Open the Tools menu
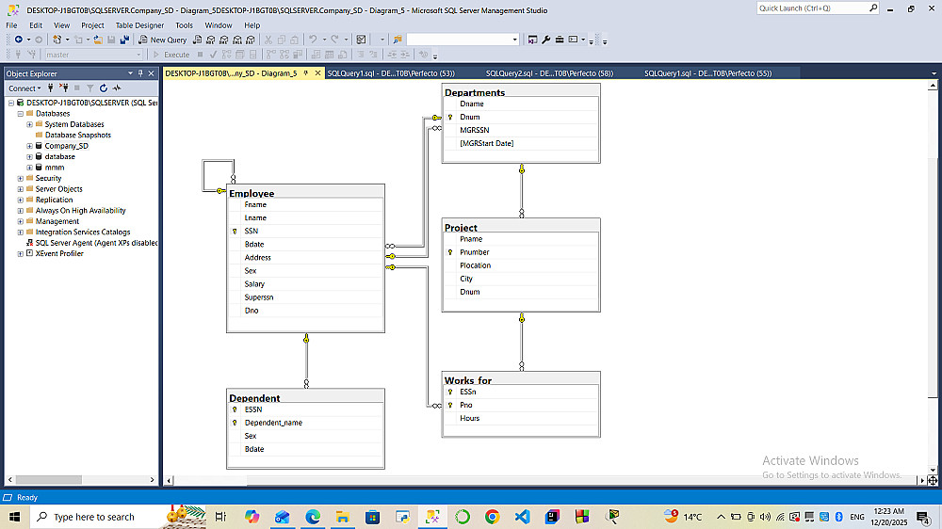 [x=184, y=25]
